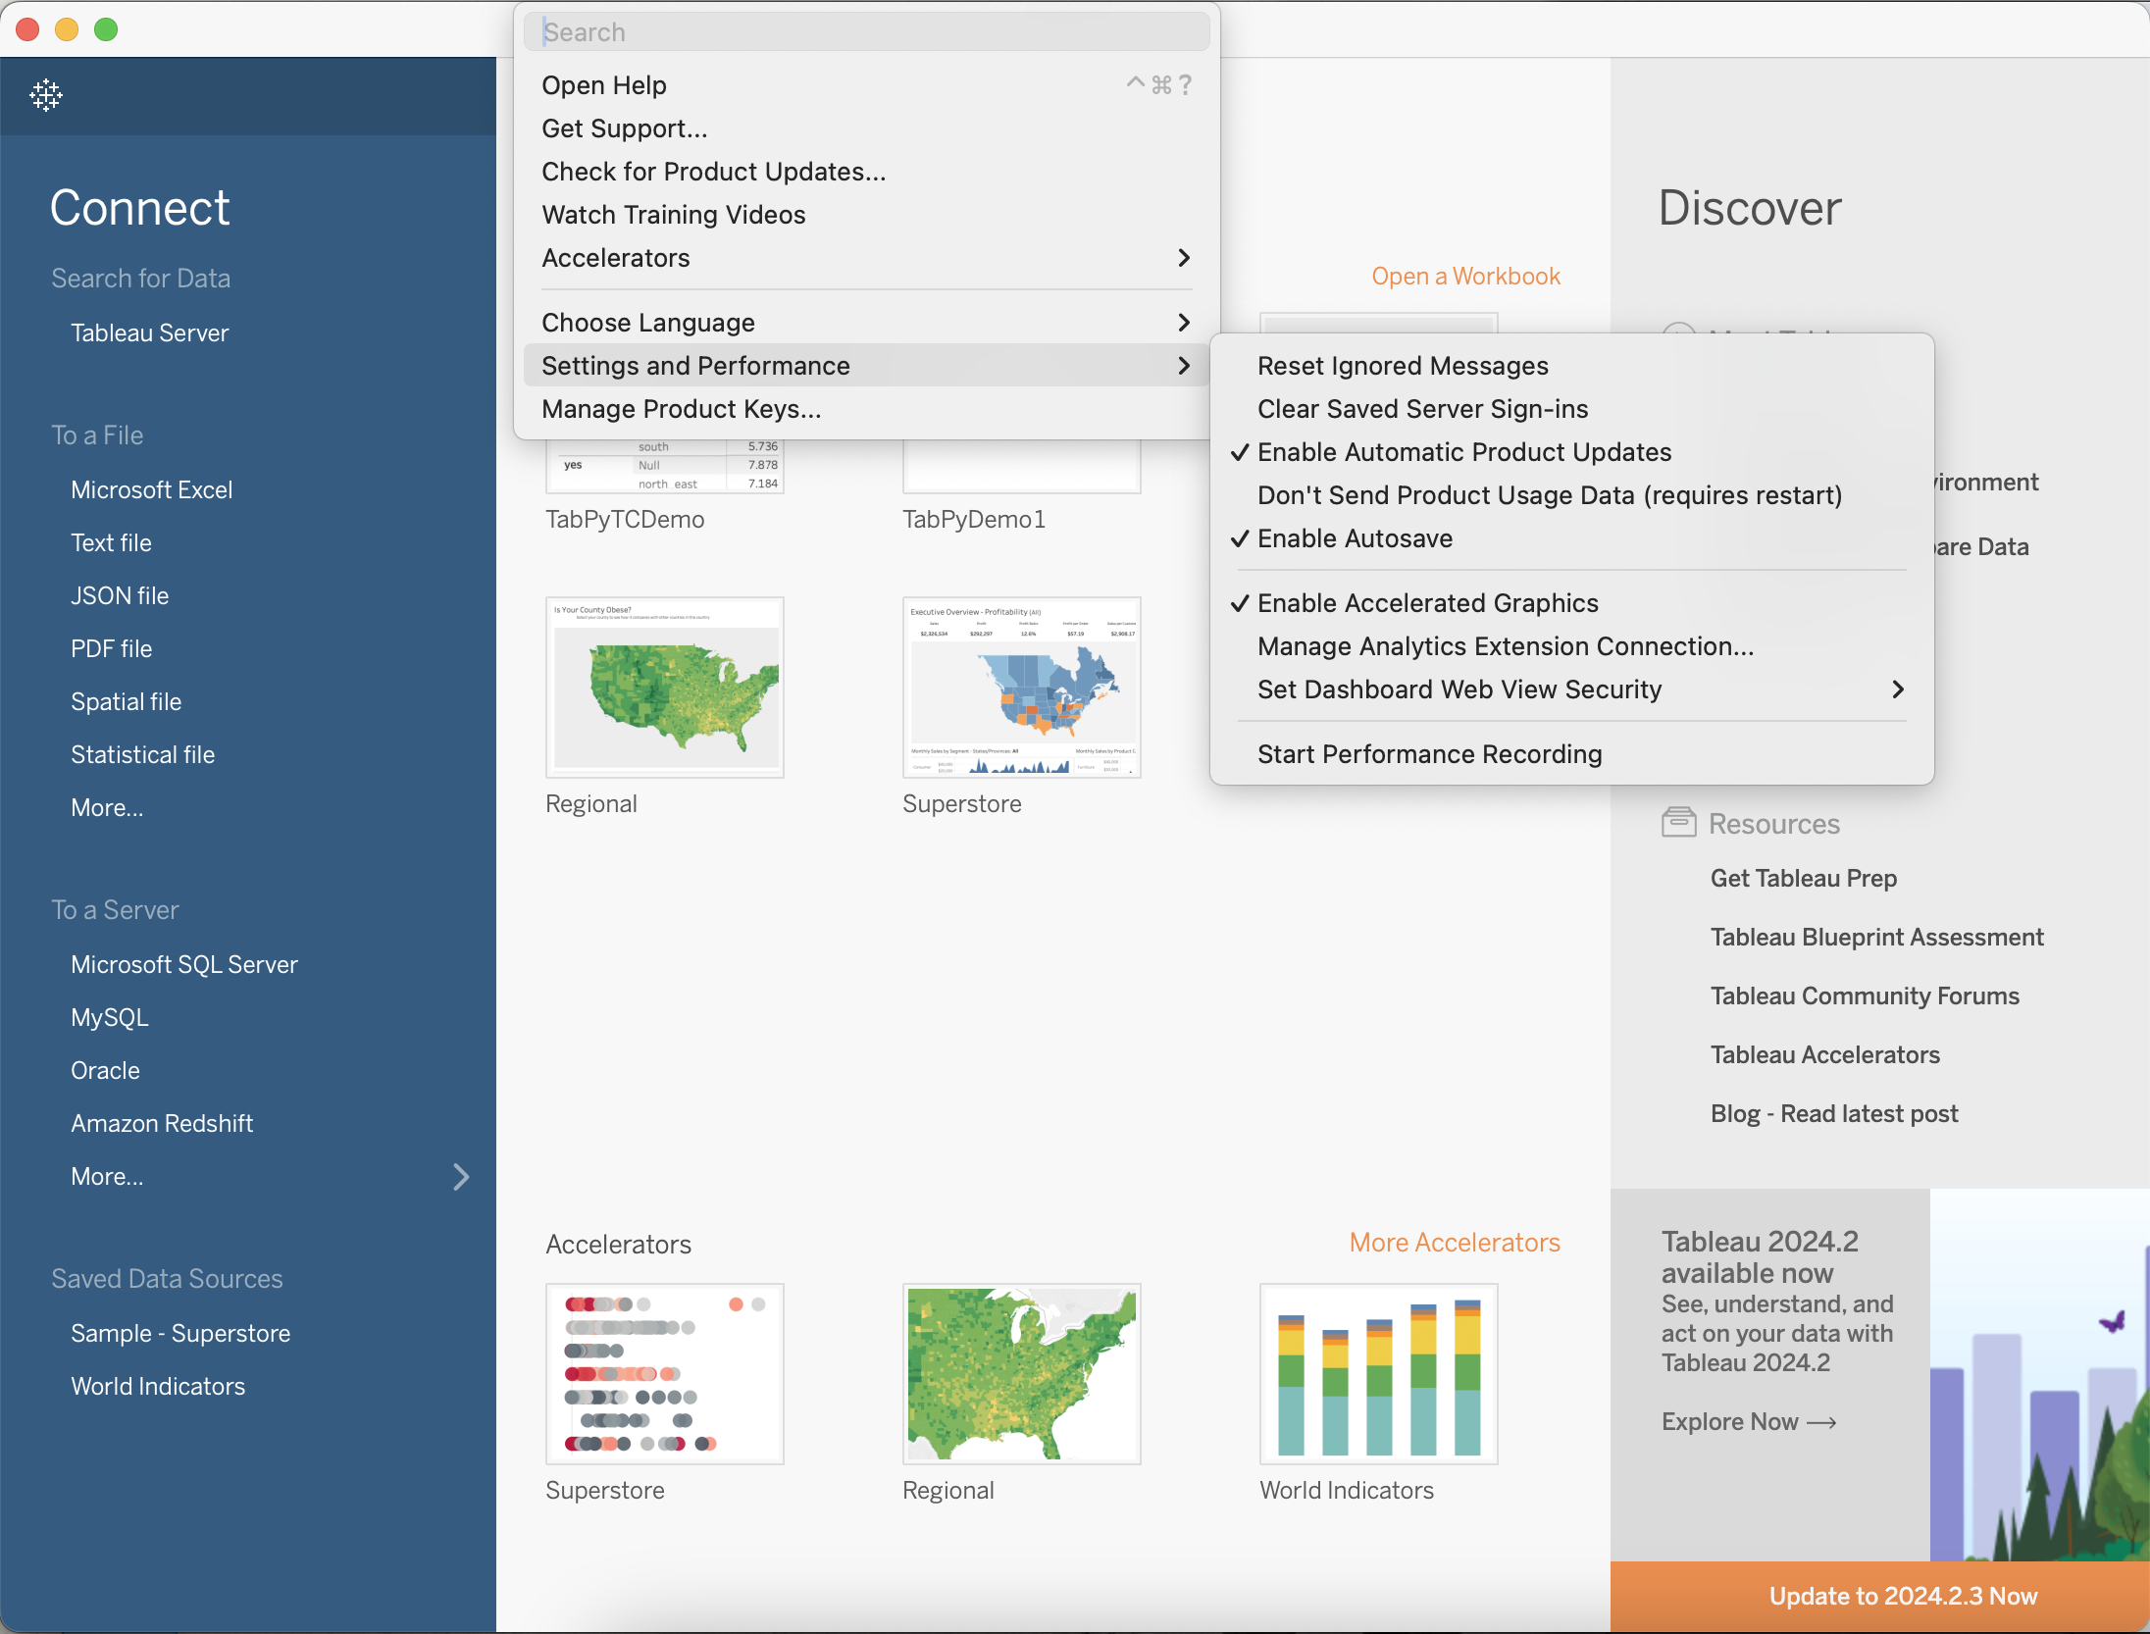Click Update to 2024.2.3 Now button
The height and width of the screenshot is (1634, 2150).
tap(1880, 1597)
